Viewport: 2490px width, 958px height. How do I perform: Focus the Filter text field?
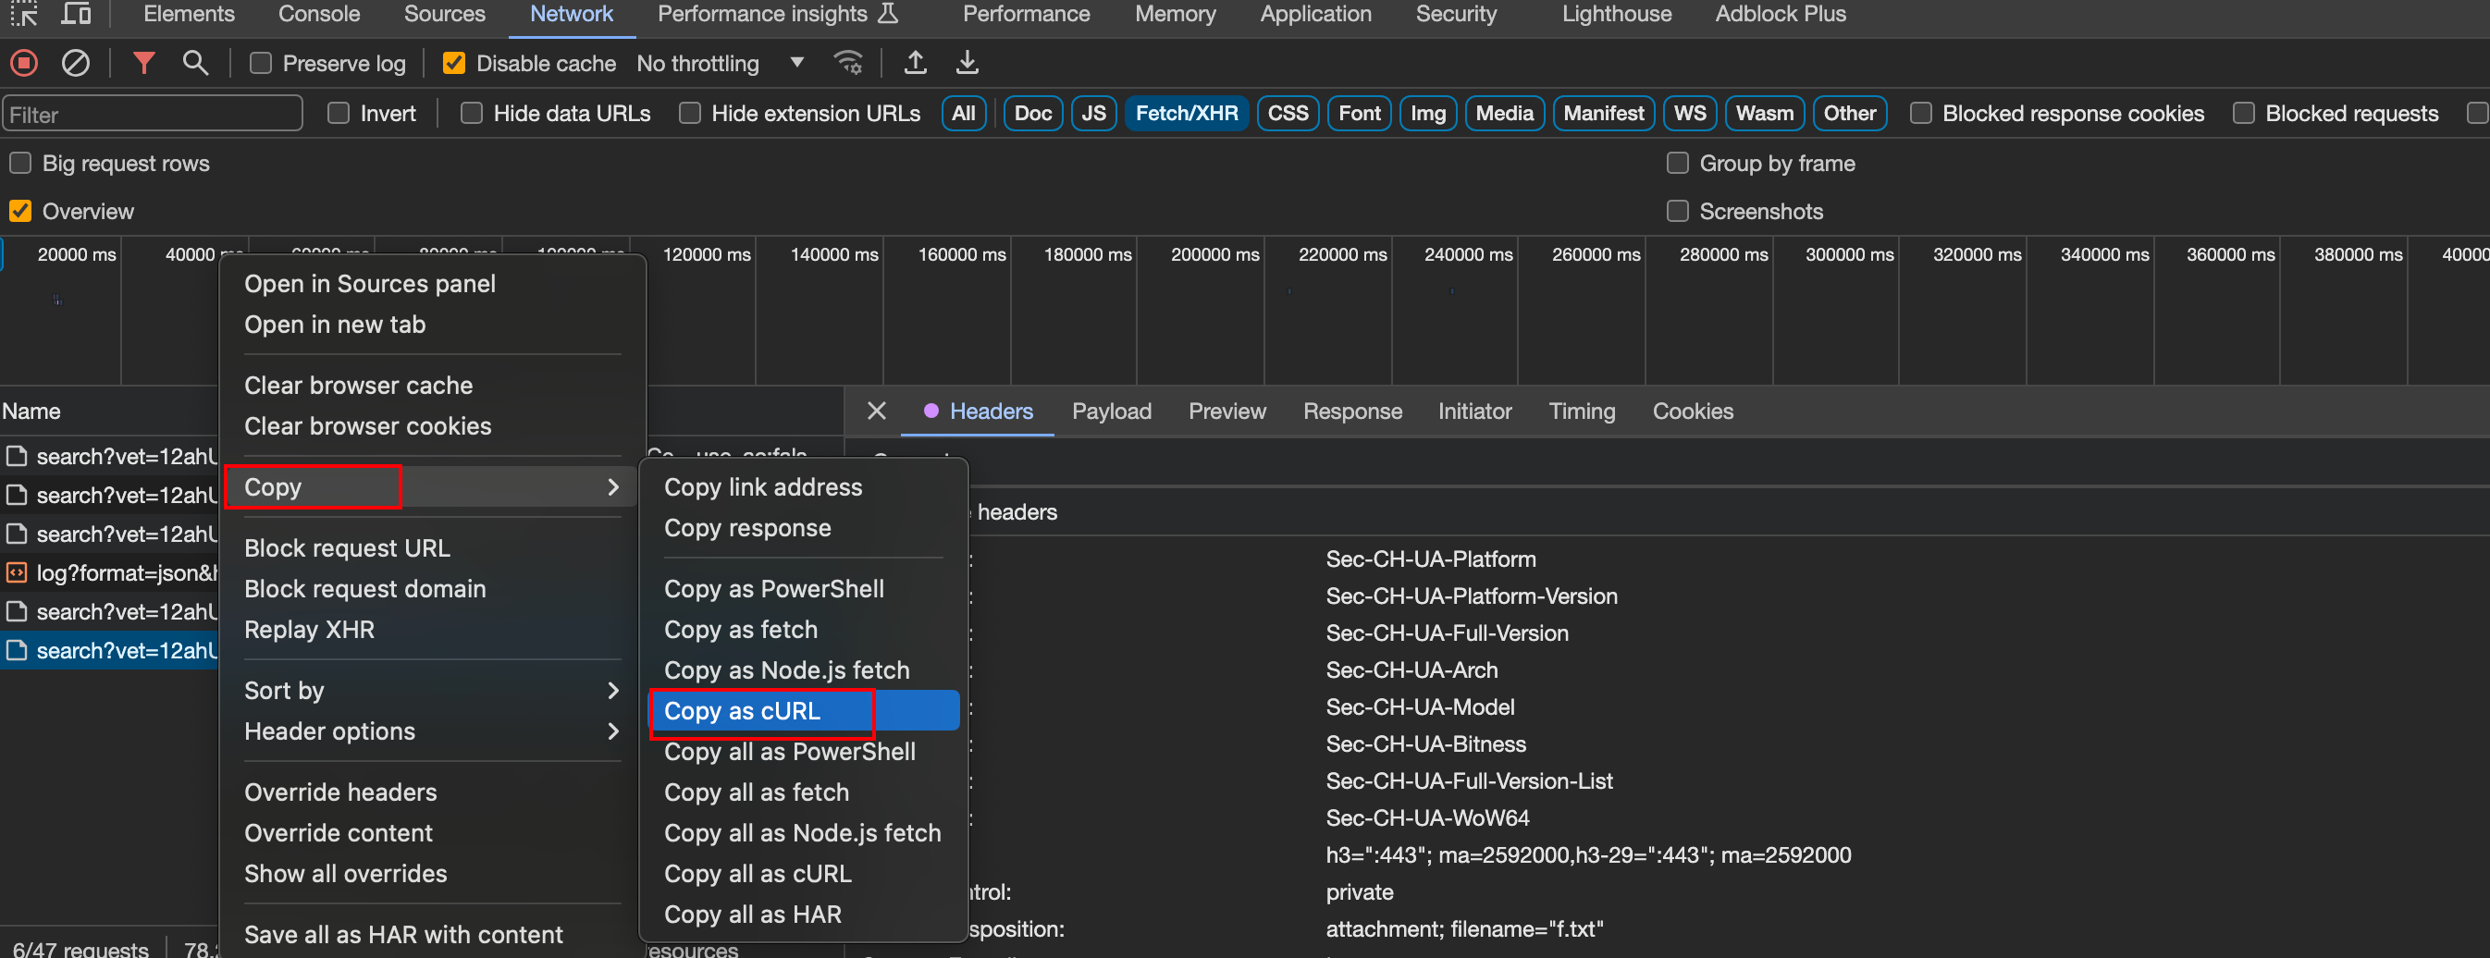(x=153, y=114)
